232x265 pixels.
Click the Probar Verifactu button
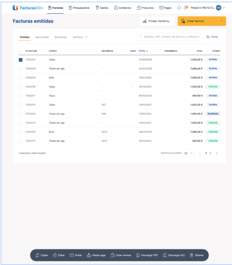(x=156, y=21)
